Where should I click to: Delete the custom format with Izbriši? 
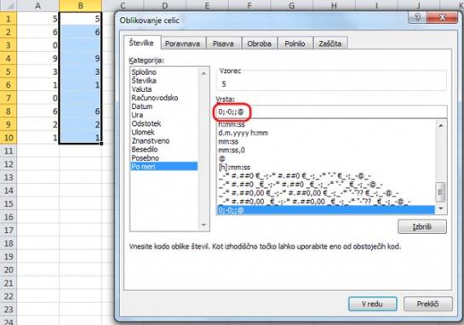pos(422,227)
